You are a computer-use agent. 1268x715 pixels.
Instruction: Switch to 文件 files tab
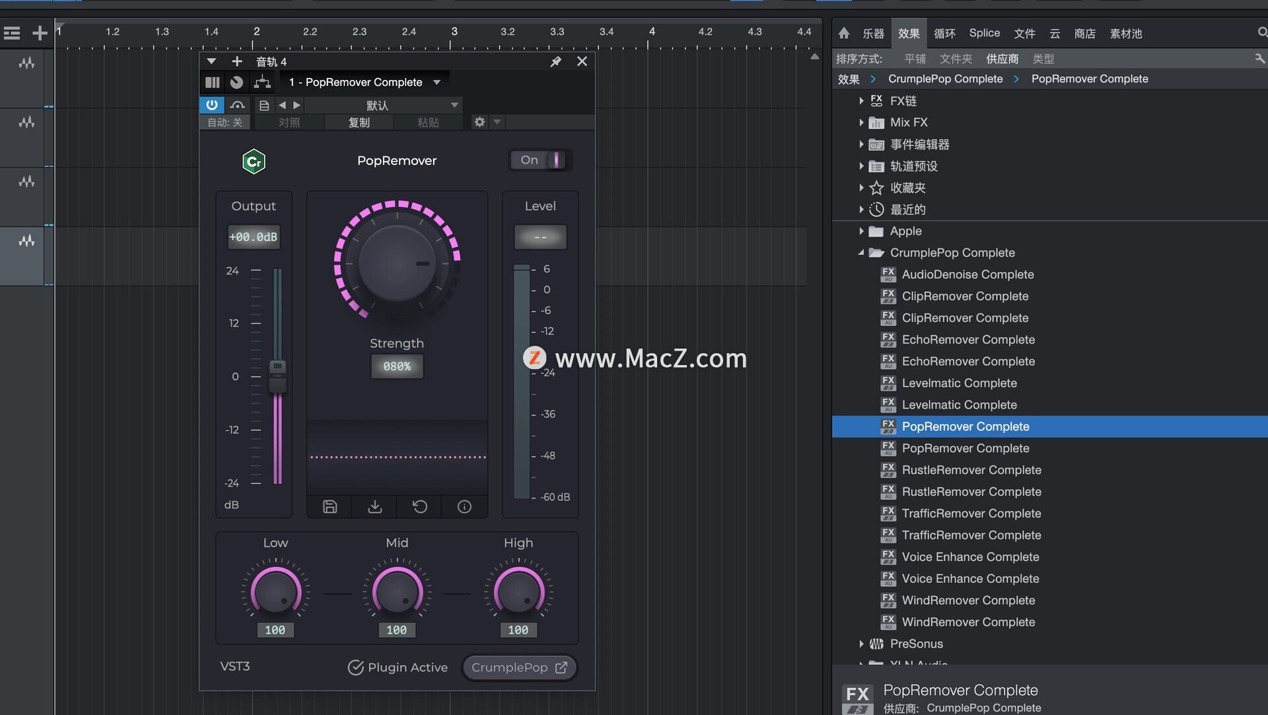pyautogui.click(x=1024, y=33)
